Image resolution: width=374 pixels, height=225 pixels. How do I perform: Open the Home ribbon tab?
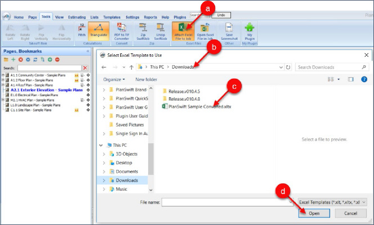click(19, 17)
